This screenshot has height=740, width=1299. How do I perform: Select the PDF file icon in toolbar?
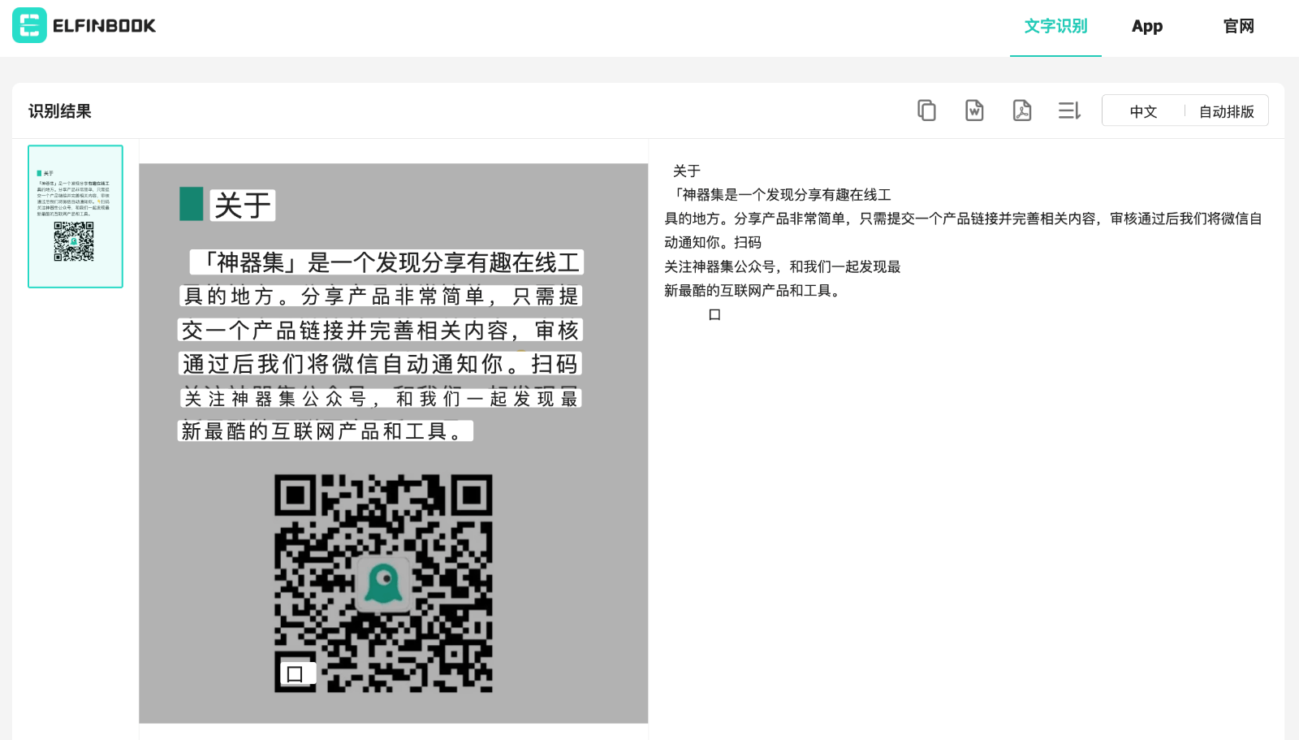[1021, 110]
